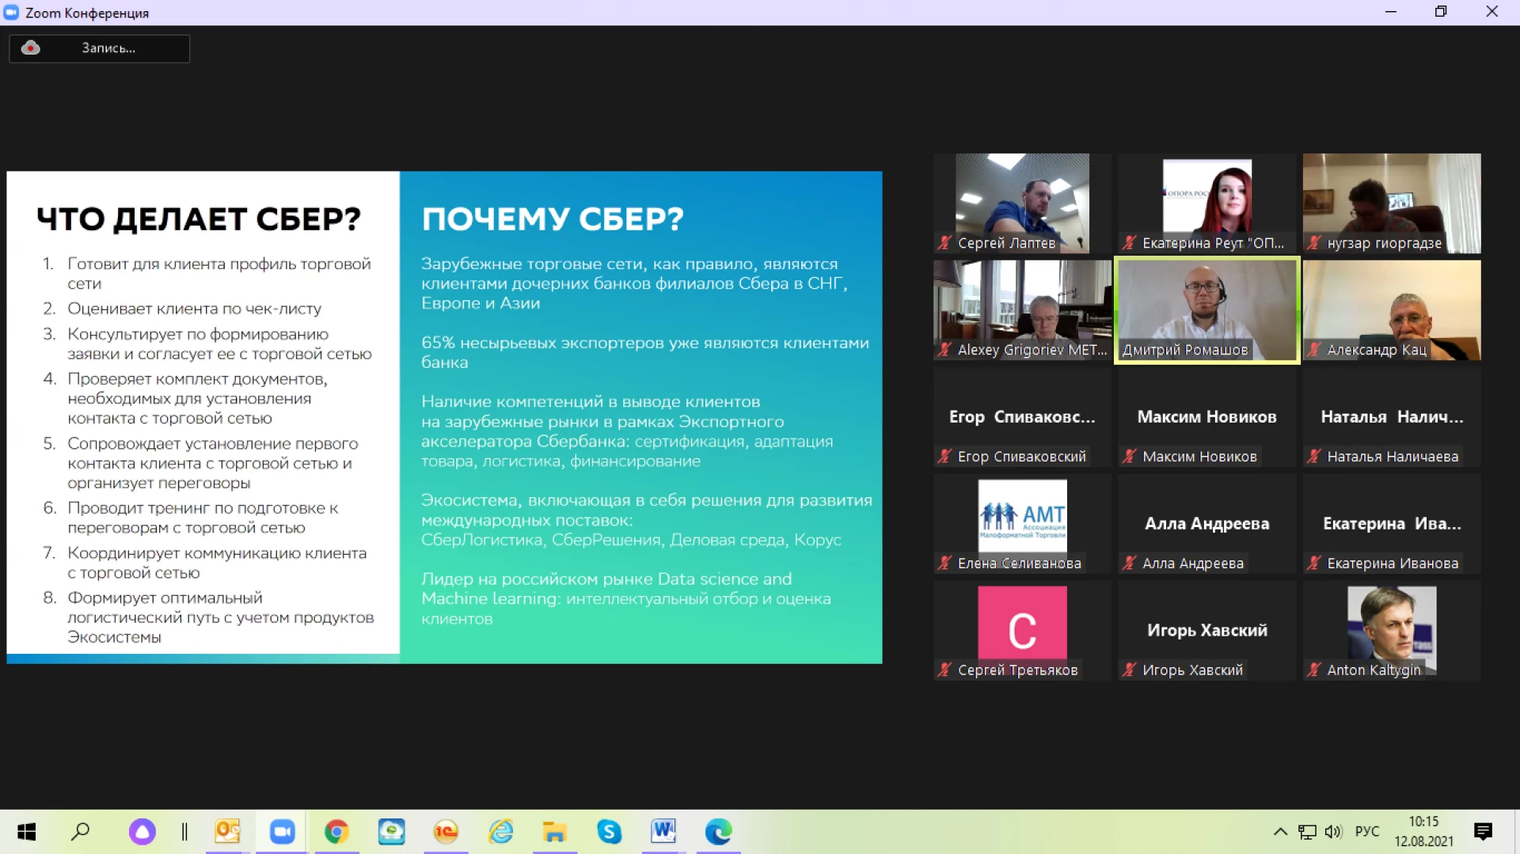Open the green-framed app taskbar icon
This screenshot has width=1520, height=854.
pyautogui.click(x=391, y=832)
